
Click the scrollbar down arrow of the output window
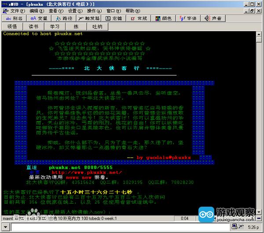259,212
